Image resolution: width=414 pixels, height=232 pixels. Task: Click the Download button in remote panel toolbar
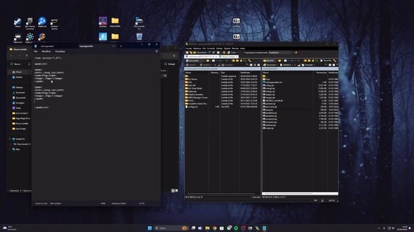(270, 65)
